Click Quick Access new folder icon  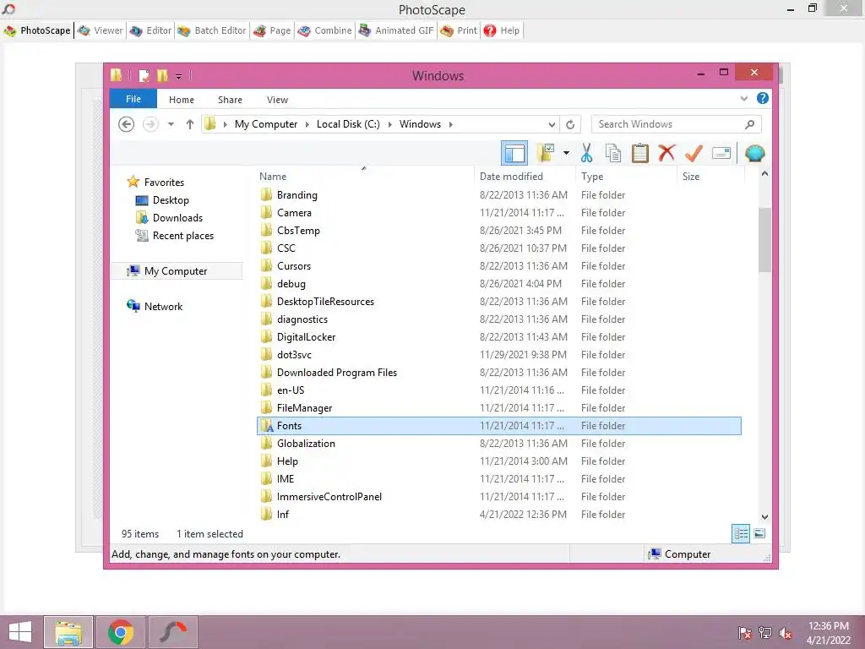point(162,75)
